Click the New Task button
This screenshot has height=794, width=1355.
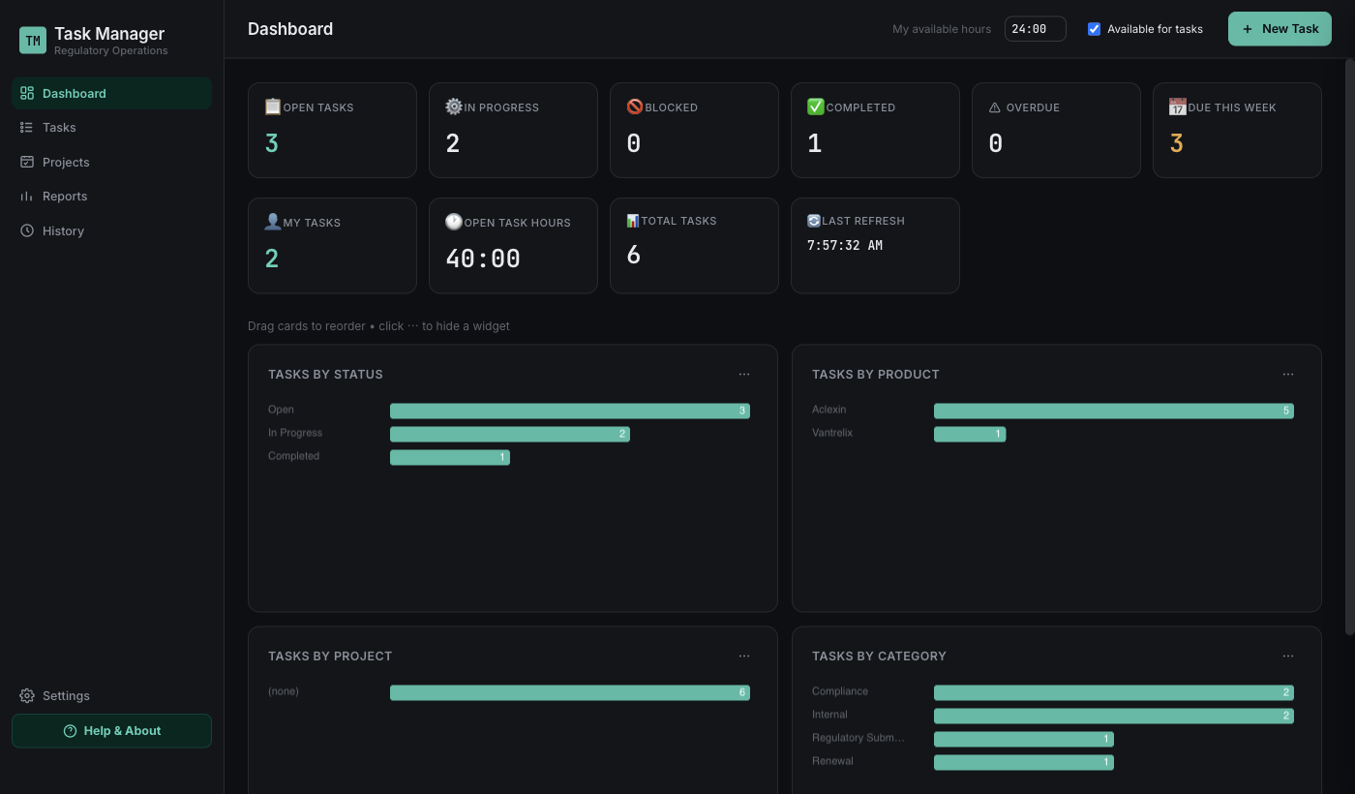(1280, 29)
